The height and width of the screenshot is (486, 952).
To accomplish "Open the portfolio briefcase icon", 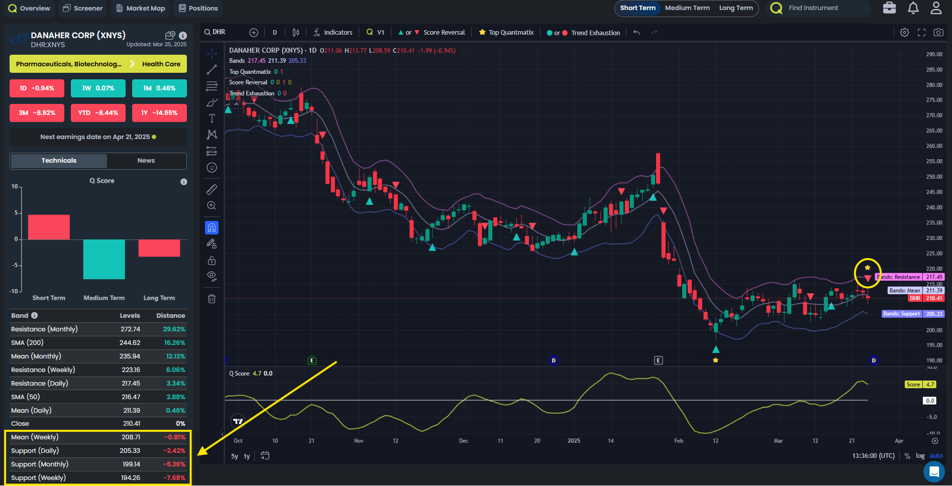I will click(x=889, y=8).
